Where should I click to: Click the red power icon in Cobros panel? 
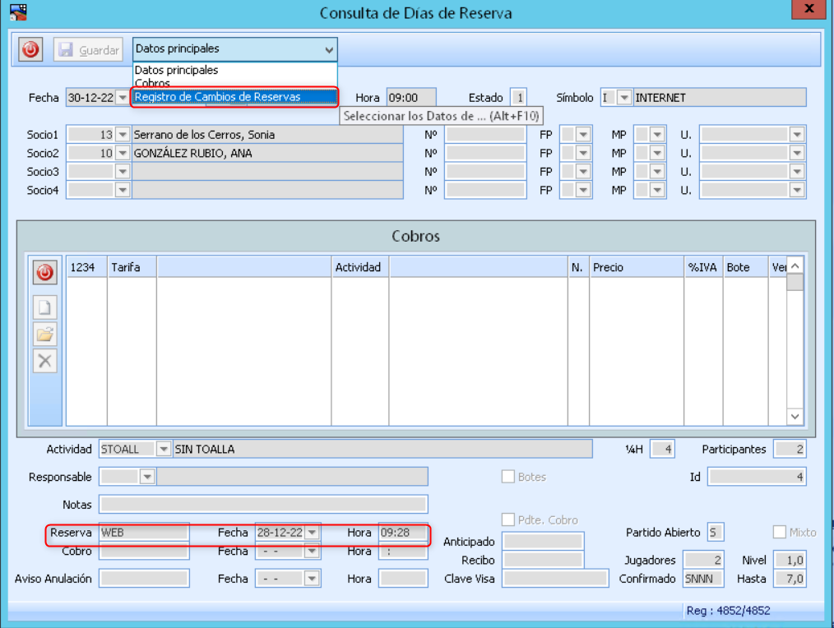pos(44,272)
